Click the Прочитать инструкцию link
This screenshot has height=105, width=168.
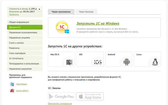coord(60,103)
